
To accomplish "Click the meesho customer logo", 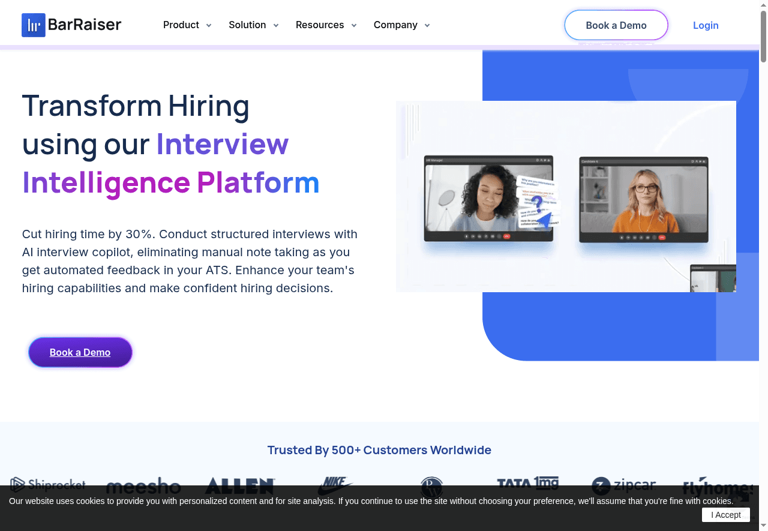I will pyautogui.click(x=143, y=485).
